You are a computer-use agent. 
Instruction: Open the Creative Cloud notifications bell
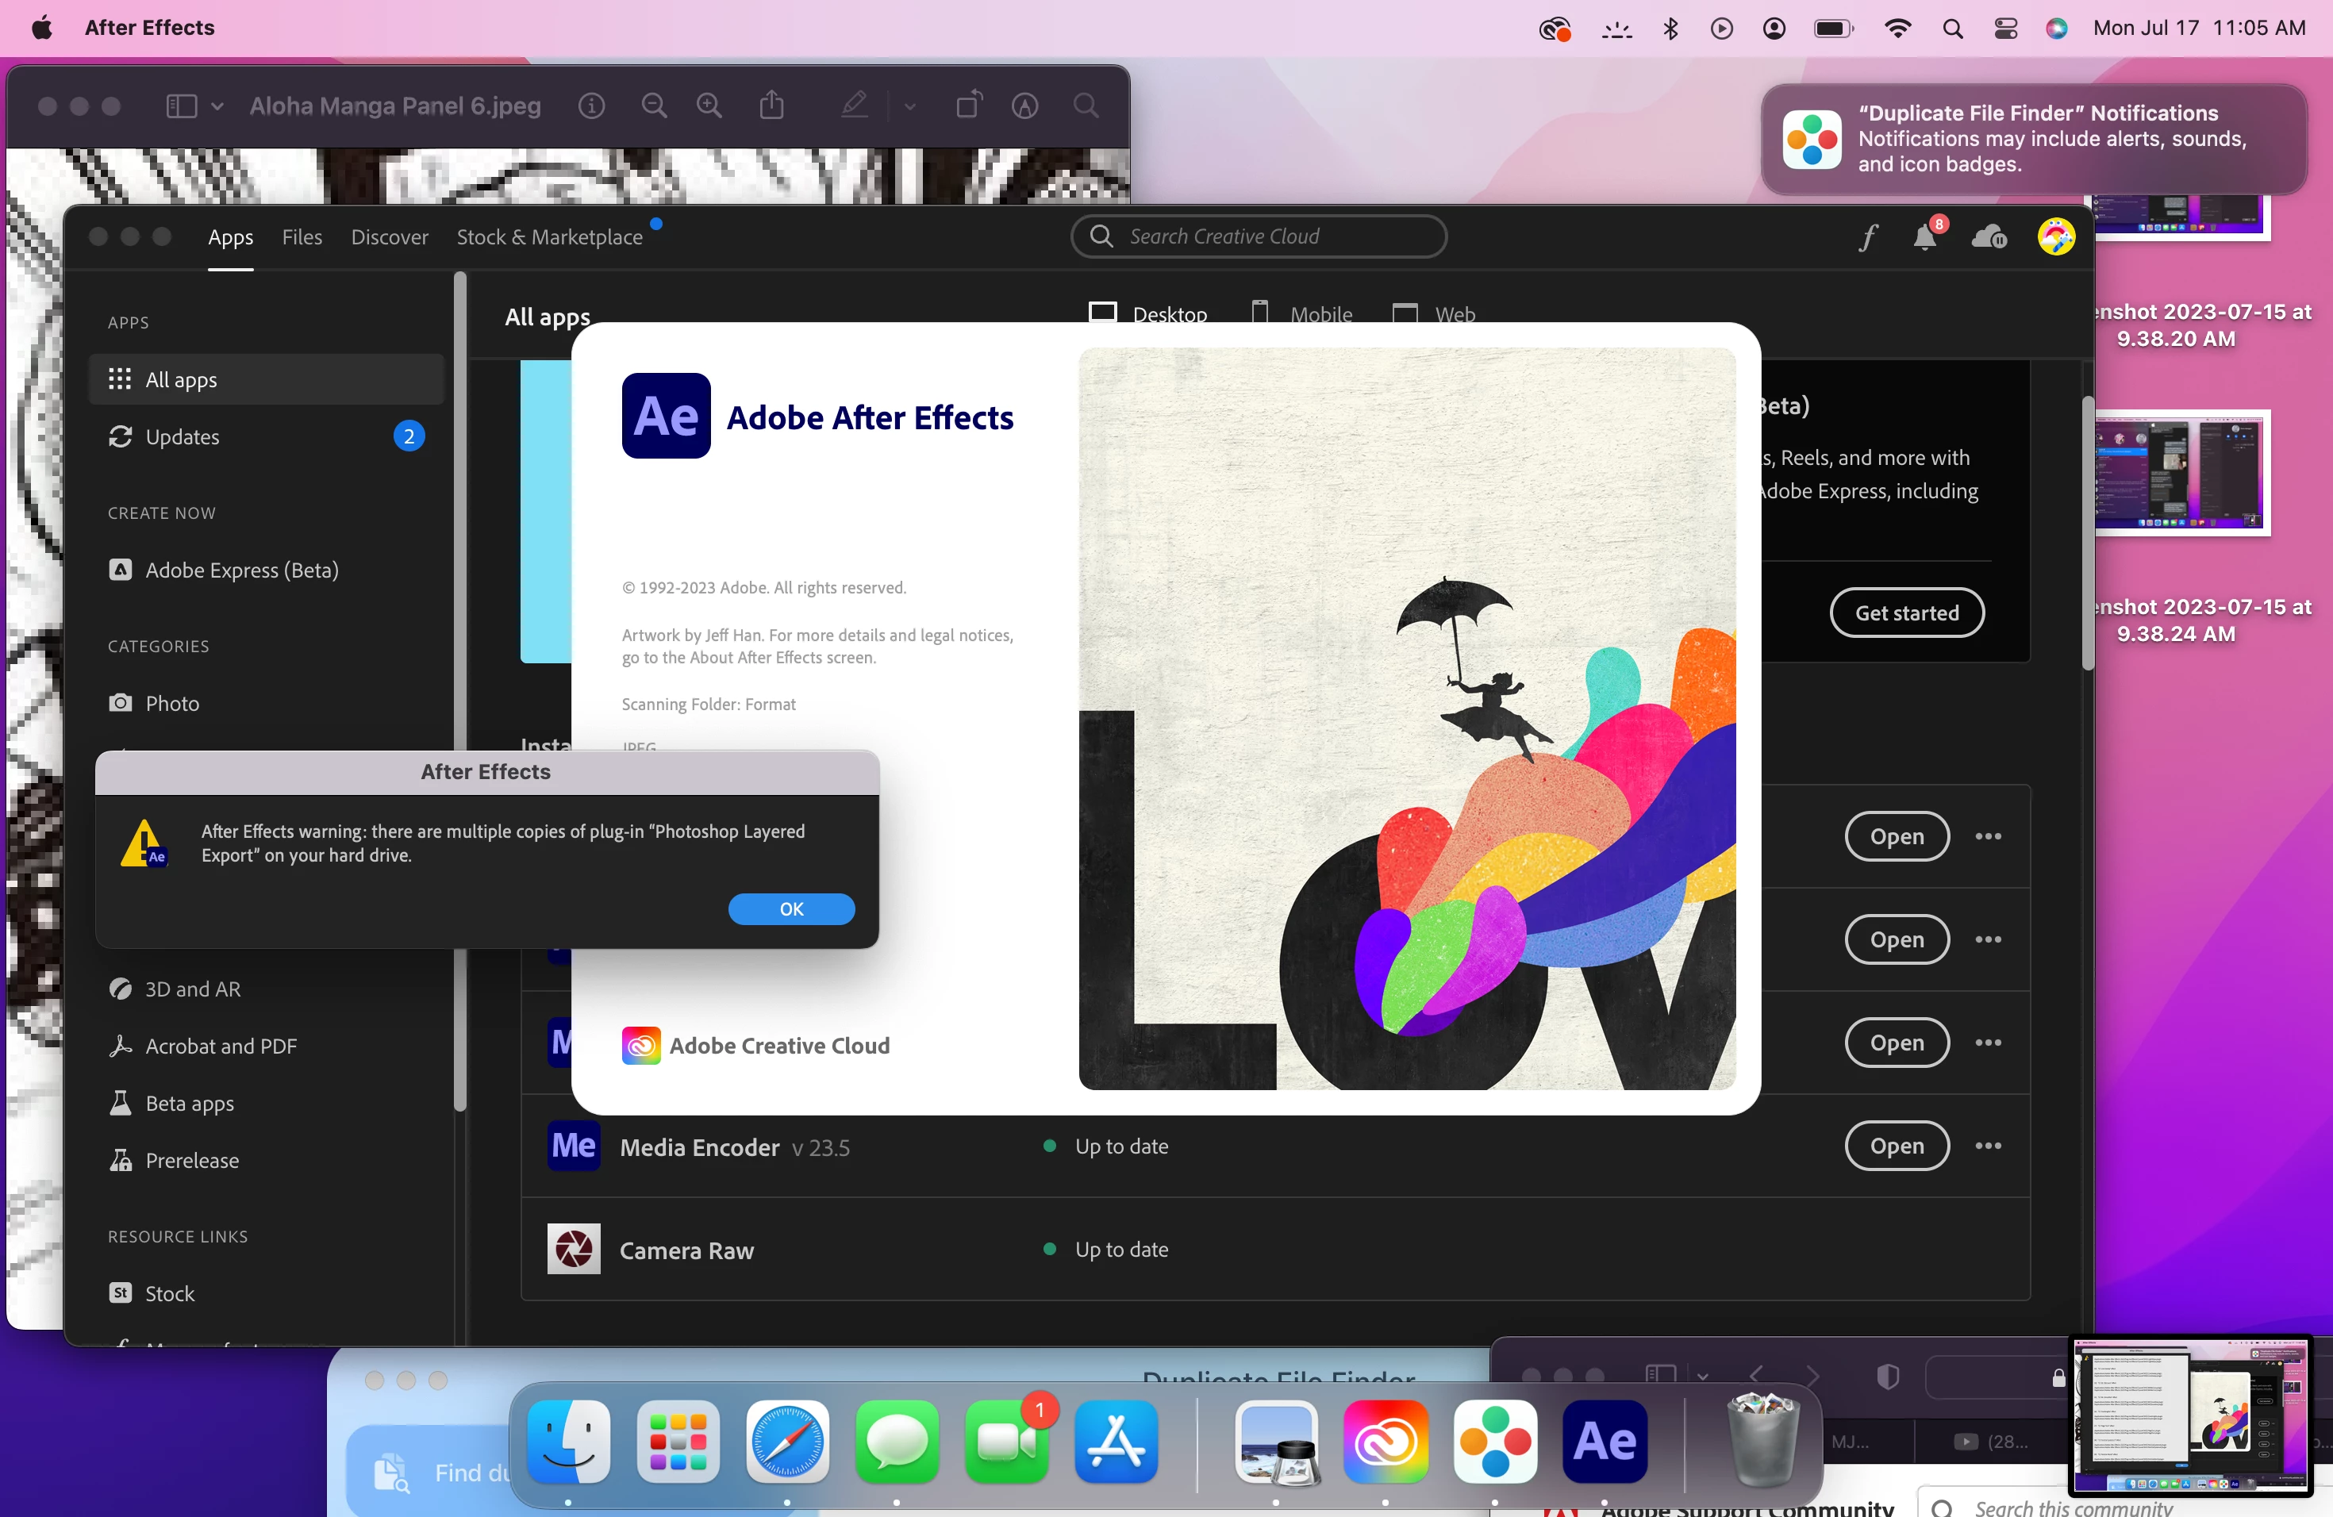pyautogui.click(x=1924, y=238)
